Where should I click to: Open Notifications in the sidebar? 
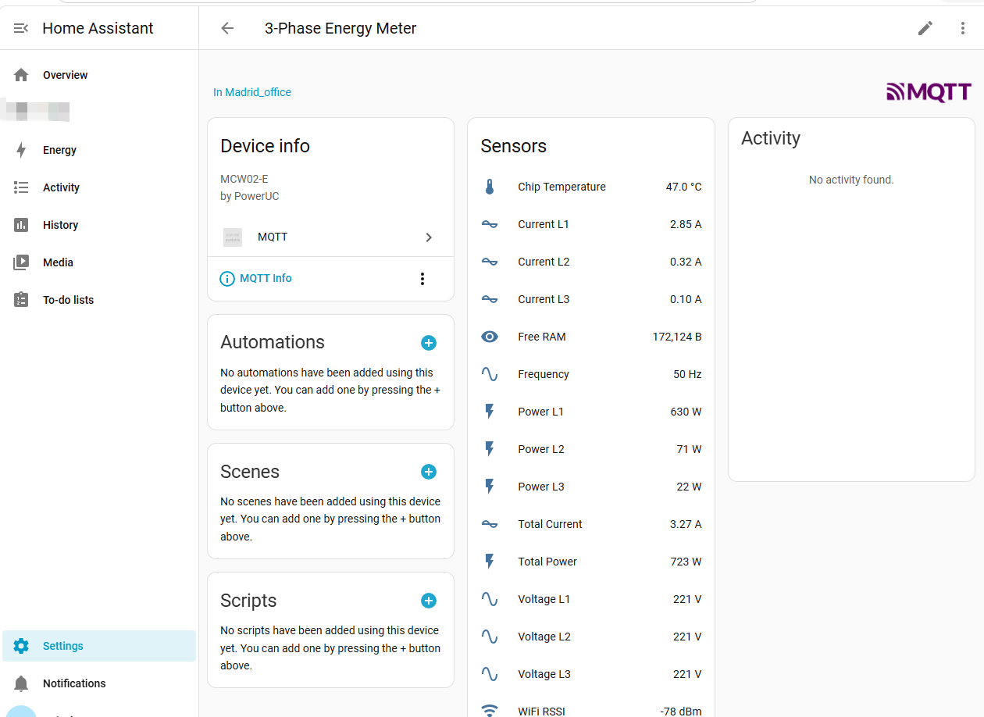coord(99,683)
